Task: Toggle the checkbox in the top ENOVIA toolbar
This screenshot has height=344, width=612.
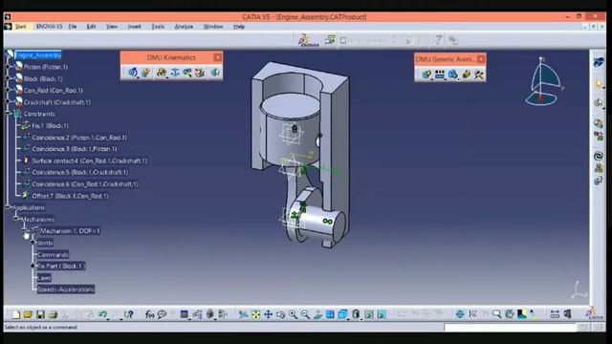Action: click(x=343, y=40)
